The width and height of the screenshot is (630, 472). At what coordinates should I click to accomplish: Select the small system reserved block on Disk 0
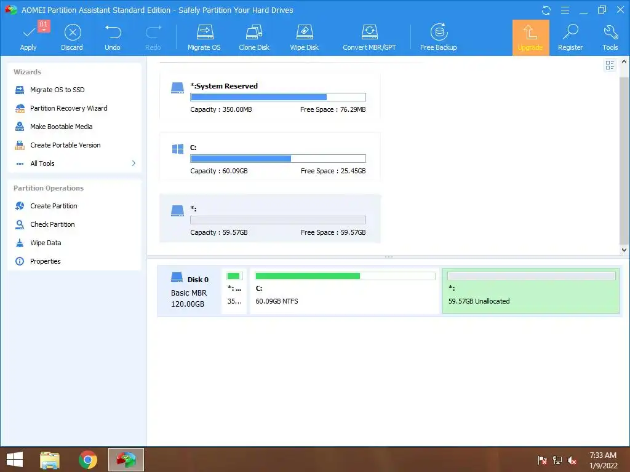[234, 291]
